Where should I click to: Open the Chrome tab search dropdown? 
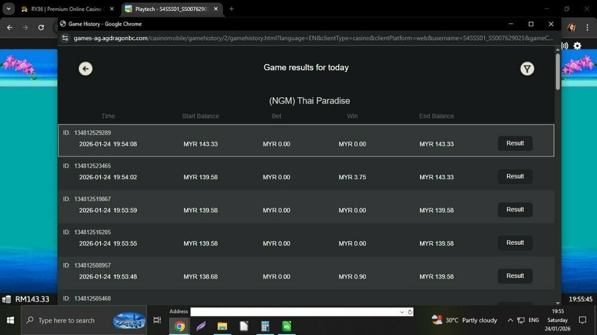click(x=8, y=9)
